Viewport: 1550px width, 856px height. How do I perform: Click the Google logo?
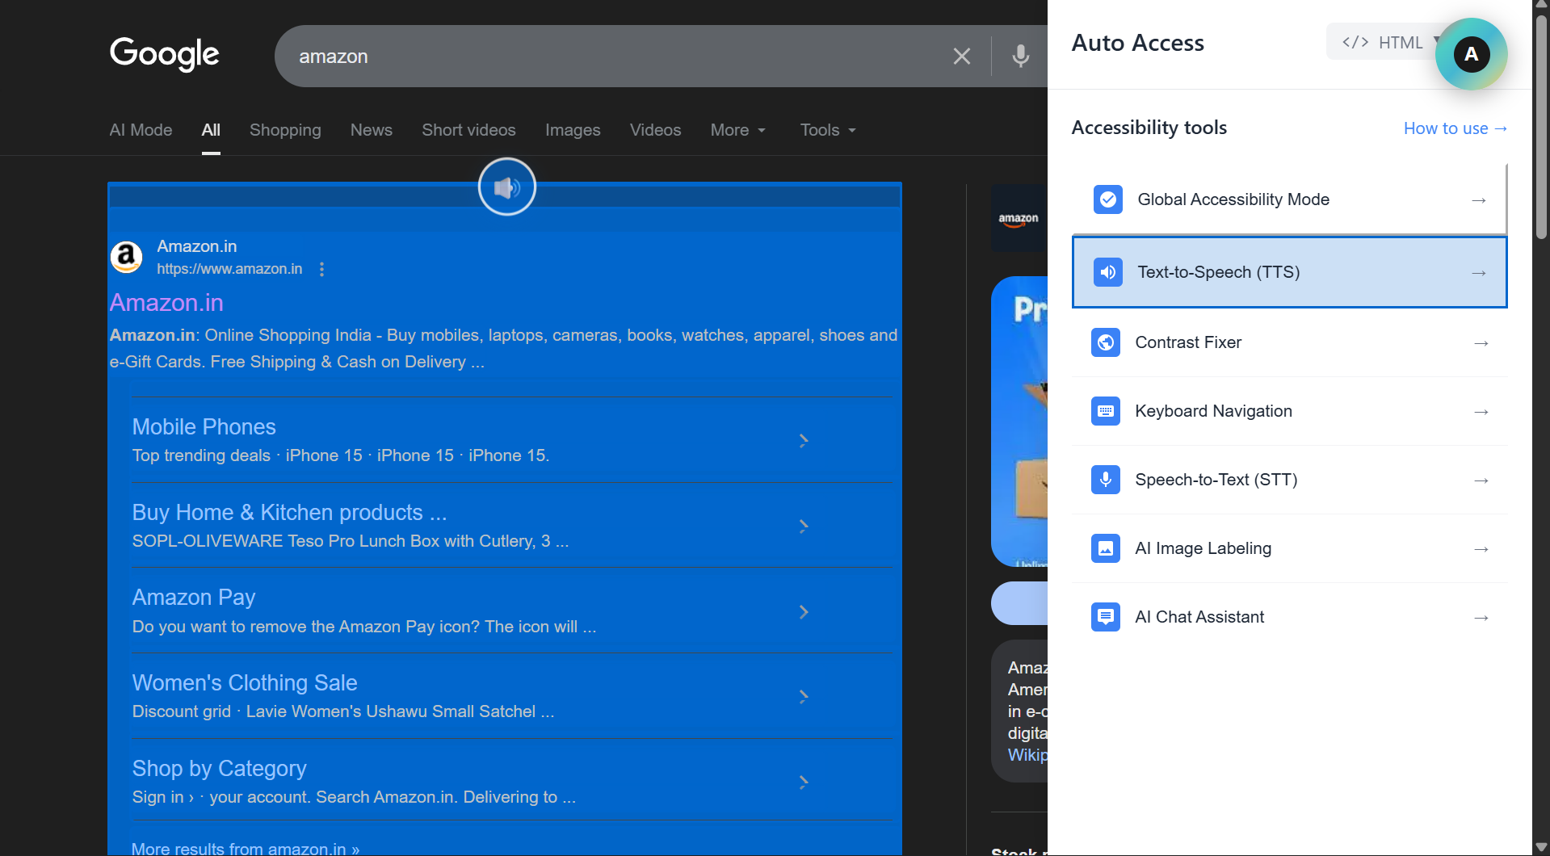click(x=164, y=54)
